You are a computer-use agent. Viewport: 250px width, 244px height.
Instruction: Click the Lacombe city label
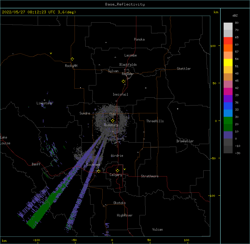131,55
